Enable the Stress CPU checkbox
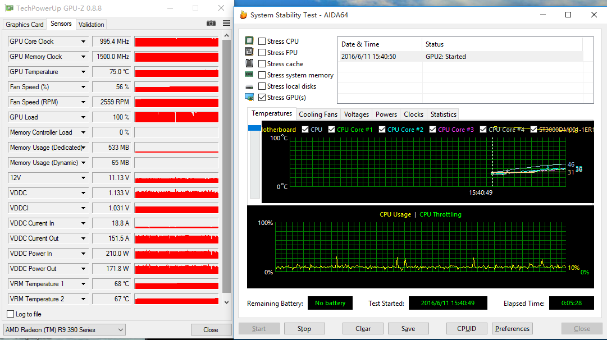Viewport: 607px width, 340px height. pyautogui.click(x=262, y=41)
